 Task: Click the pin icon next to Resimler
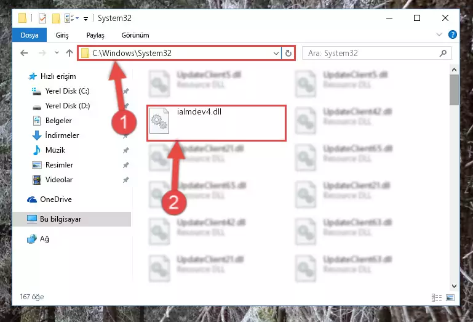pos(126,165)
